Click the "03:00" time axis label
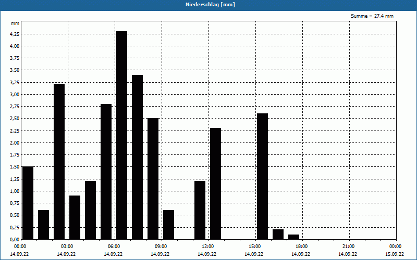 [x=67, y=246]
